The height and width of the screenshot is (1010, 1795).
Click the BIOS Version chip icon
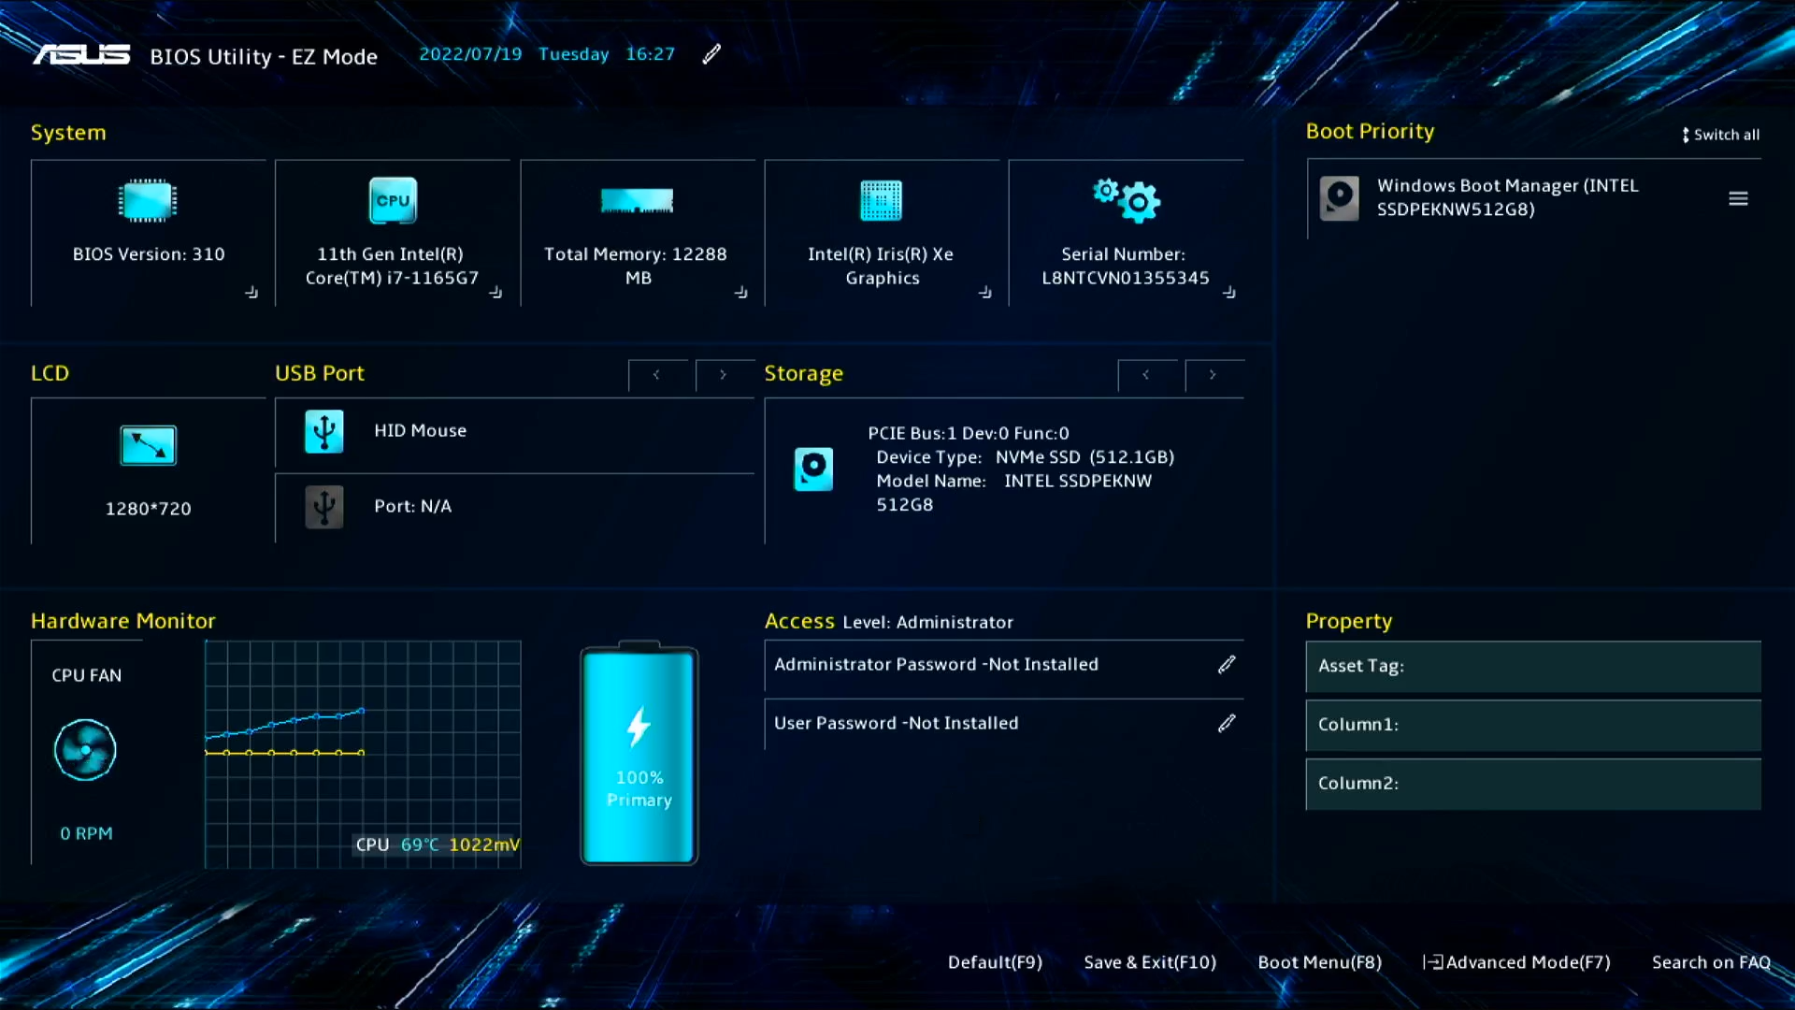pyautogui.click(x=148, y=200)
